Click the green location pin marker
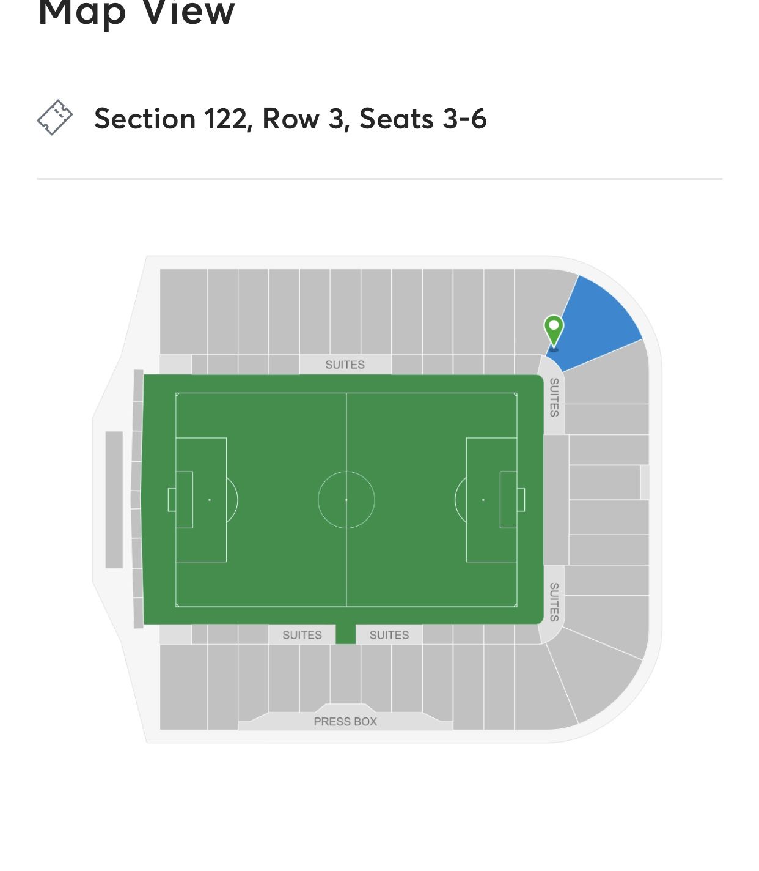The width and height of the screenshot is (759, 871). coord(554,332)
